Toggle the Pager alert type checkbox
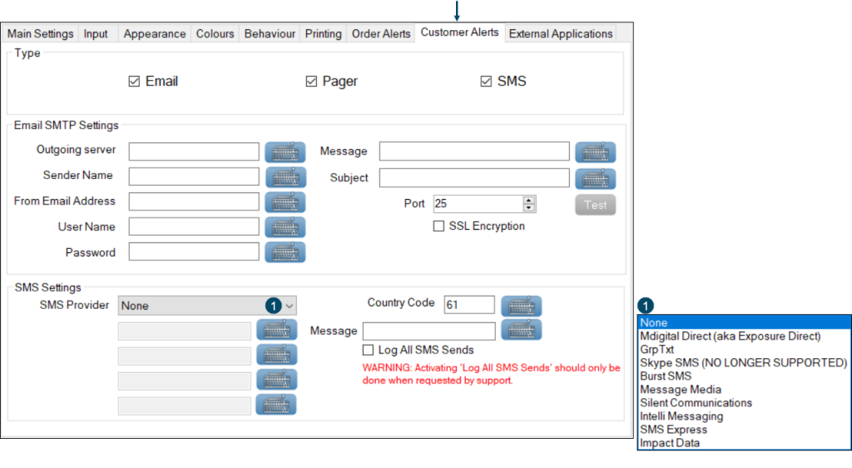The image size is (852, 468). click(x=312, y=82)
